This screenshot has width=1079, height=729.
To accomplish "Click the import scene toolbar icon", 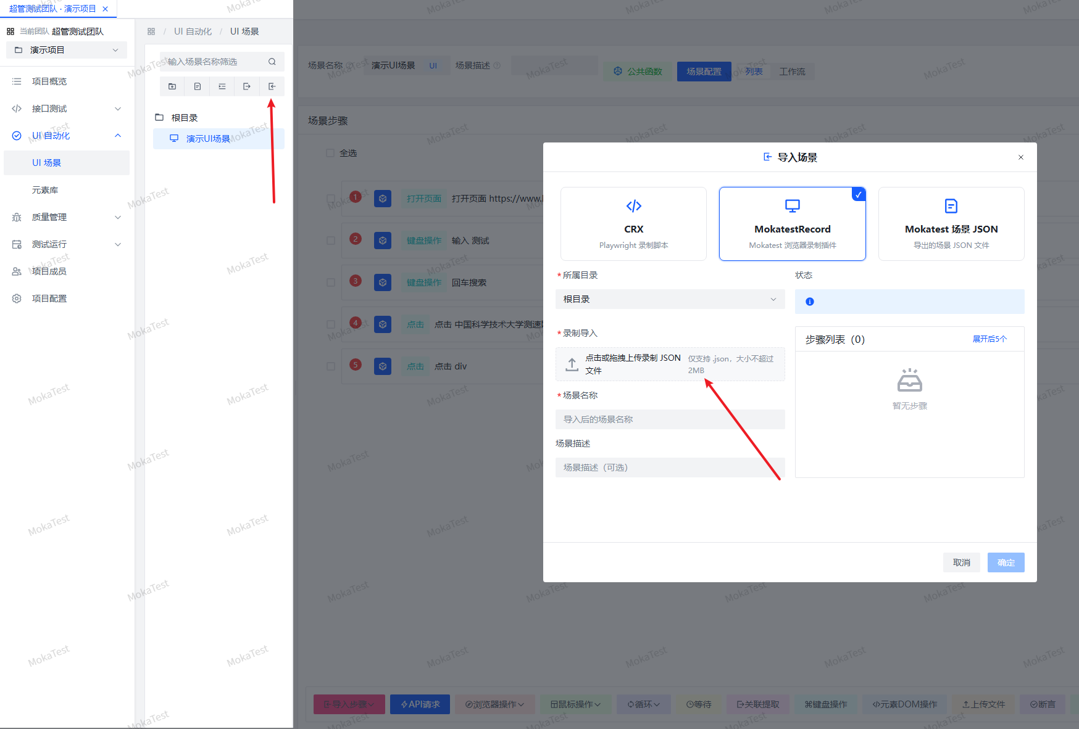I will (272, 86).
